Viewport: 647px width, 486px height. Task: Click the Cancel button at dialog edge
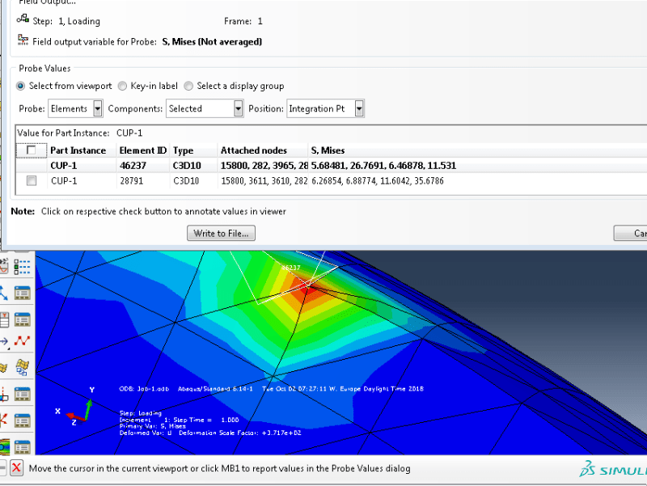(x=631, y=233)
